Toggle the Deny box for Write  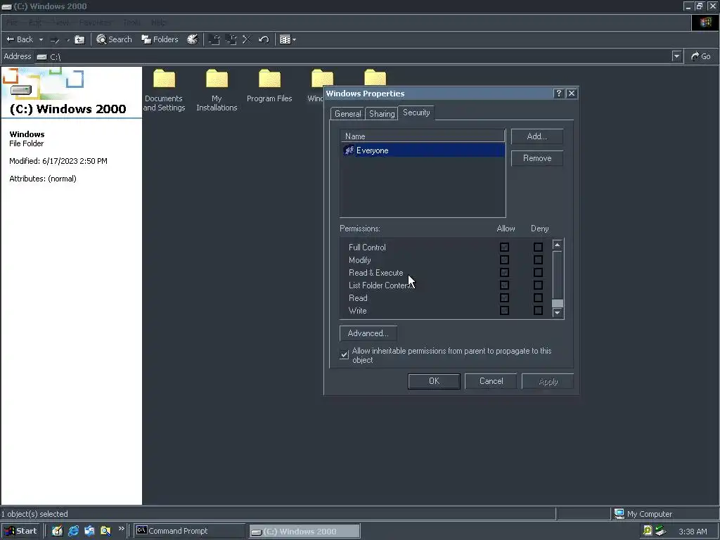click(538, 310)
